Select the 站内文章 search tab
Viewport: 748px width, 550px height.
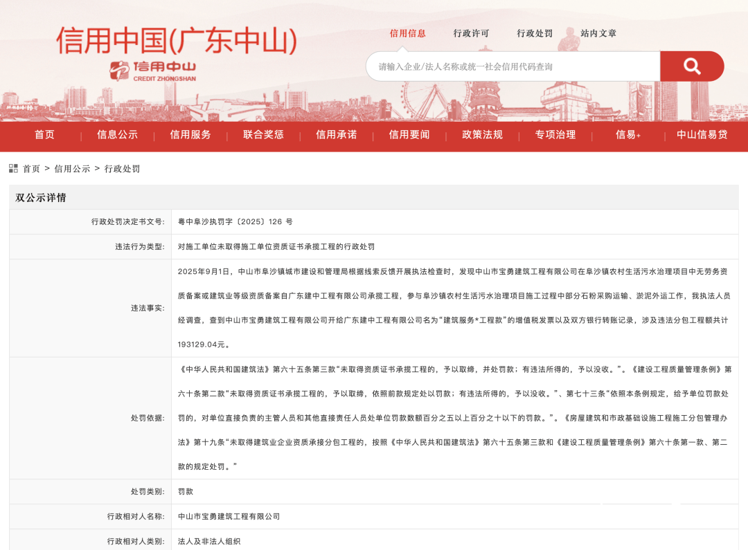[598, 33]
